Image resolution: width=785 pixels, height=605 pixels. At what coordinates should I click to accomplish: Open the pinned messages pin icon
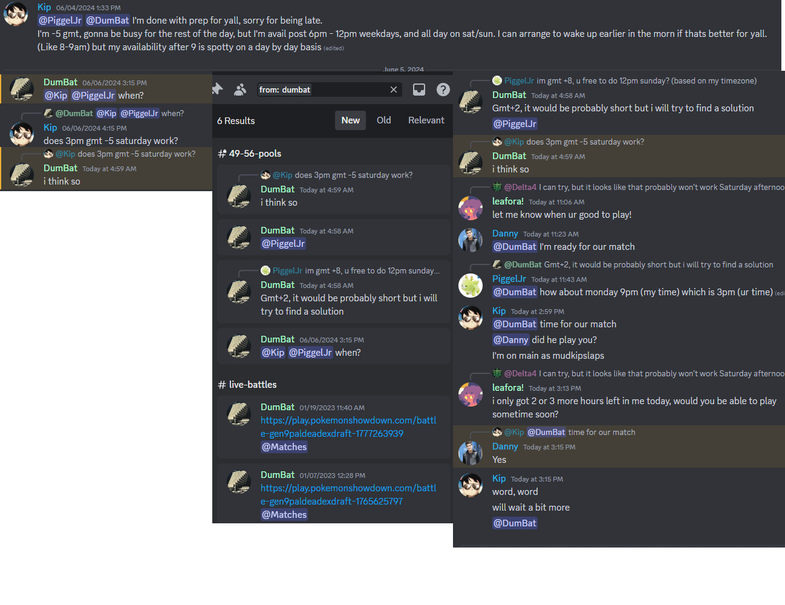click(217, 90)
